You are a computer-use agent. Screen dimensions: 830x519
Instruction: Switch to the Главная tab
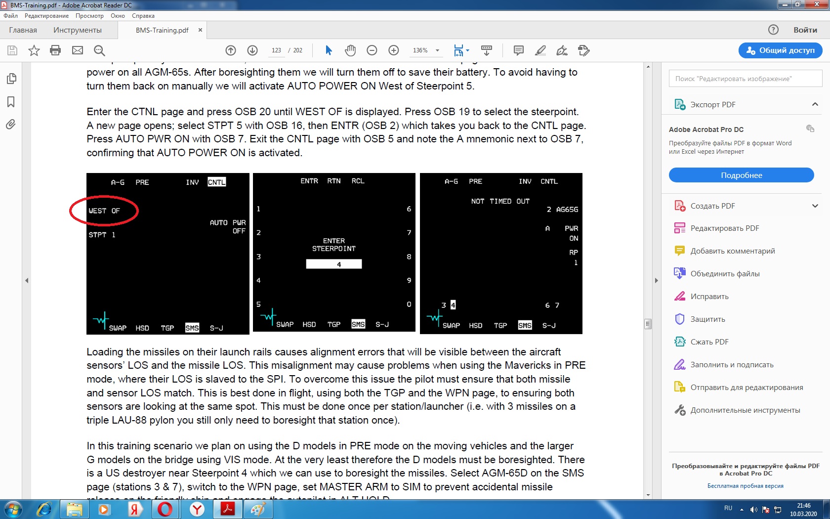(x=23, y=30)
